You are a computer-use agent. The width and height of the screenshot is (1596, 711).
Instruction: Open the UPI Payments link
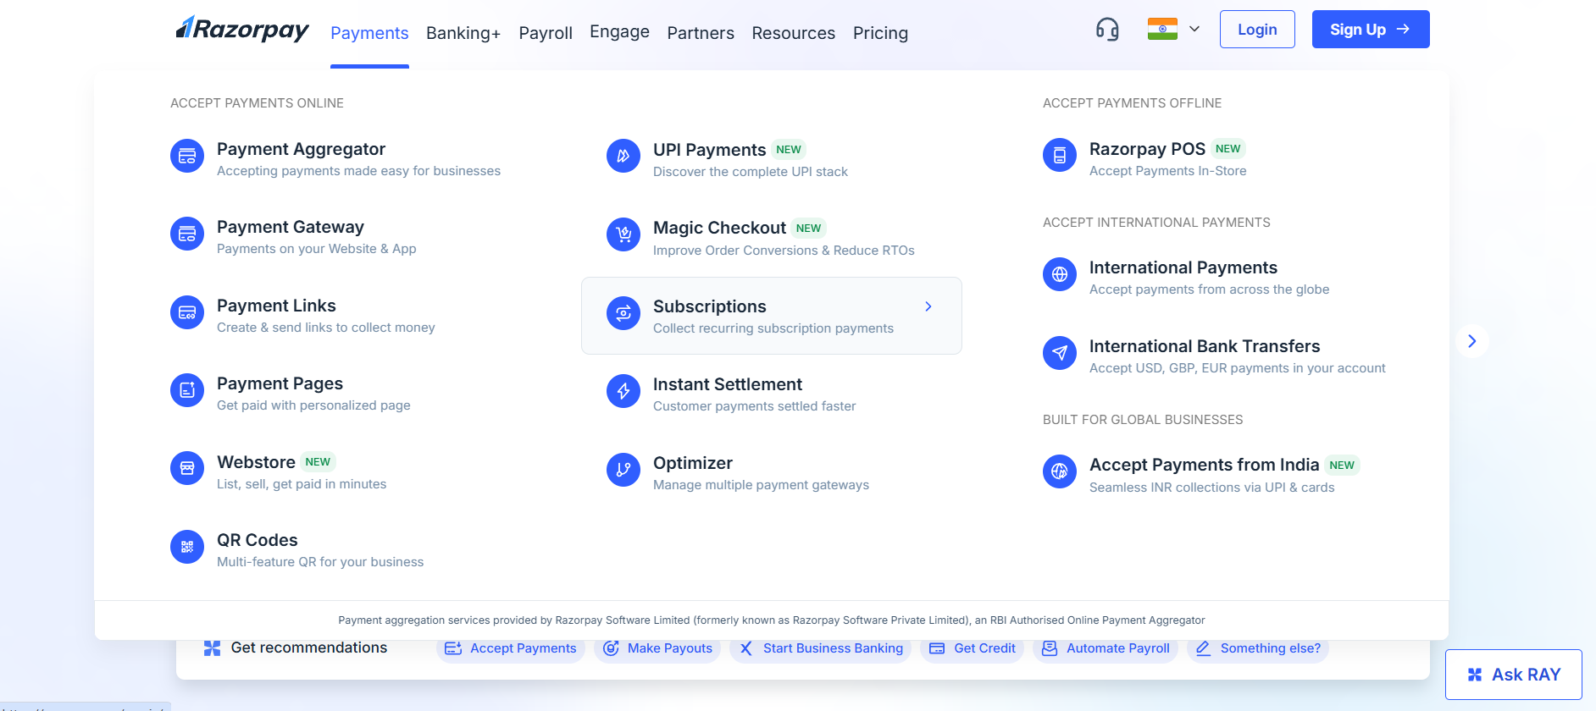(x=710, y=150)
